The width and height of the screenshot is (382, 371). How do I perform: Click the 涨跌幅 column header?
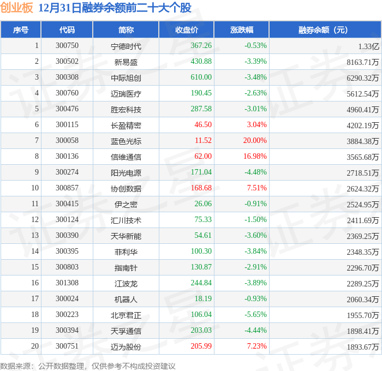point(242,29)
